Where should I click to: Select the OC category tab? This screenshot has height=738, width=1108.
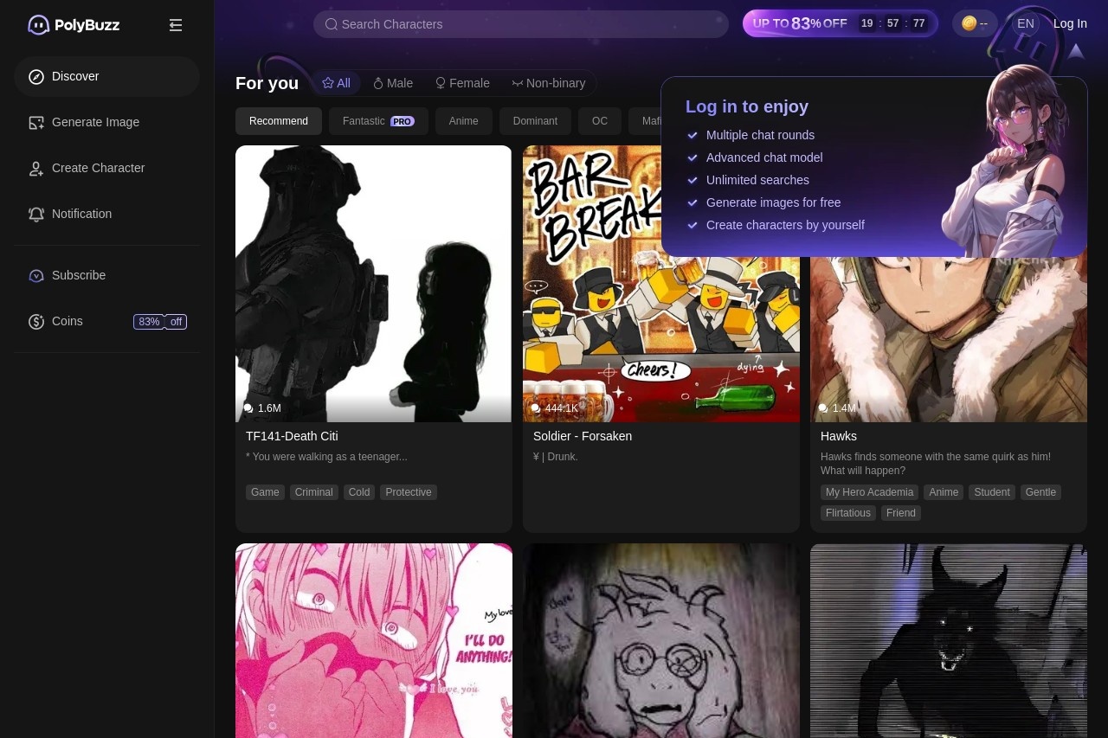pos(600,121)
